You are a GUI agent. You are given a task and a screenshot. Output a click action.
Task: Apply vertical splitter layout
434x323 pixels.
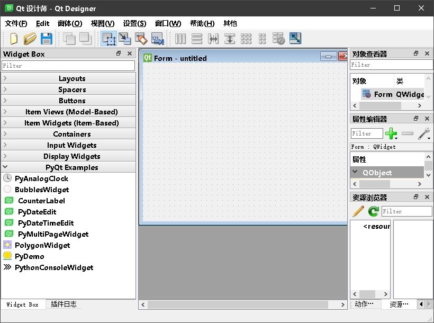click(230, 39)
